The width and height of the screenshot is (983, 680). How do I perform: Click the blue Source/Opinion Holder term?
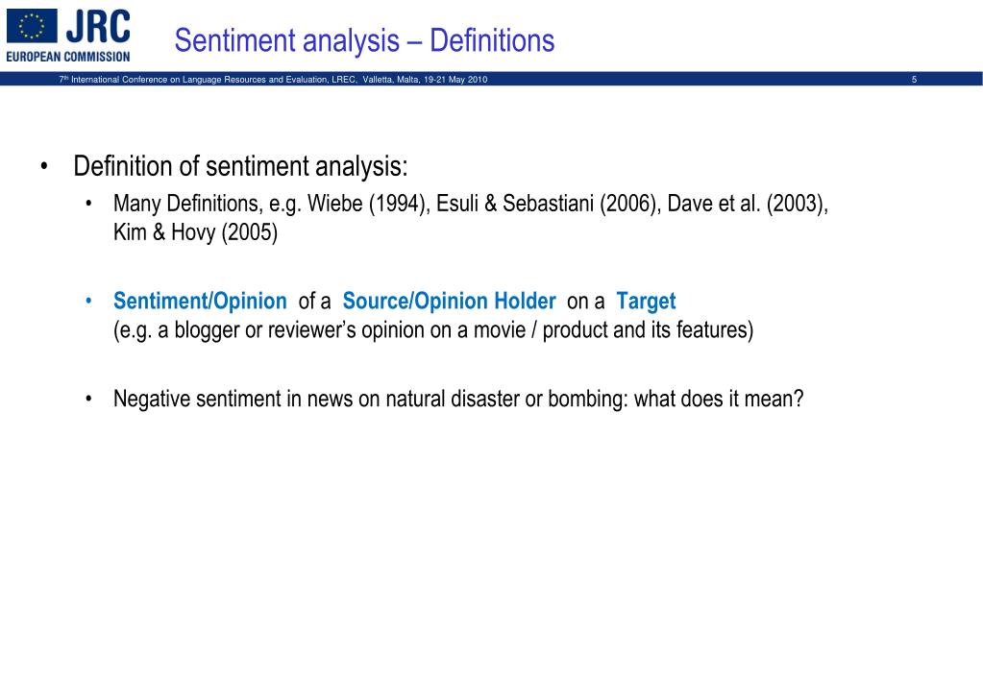tap(449, 302)
